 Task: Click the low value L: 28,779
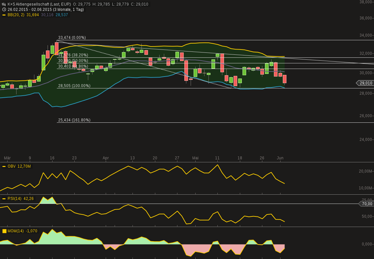pyautogui.click(x=120, y=4)
